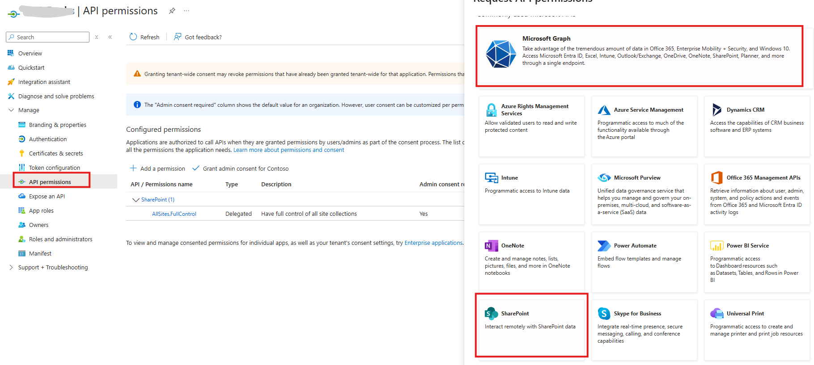
Task: Click 'Have full control of all site collections' text
Action: 309,214
